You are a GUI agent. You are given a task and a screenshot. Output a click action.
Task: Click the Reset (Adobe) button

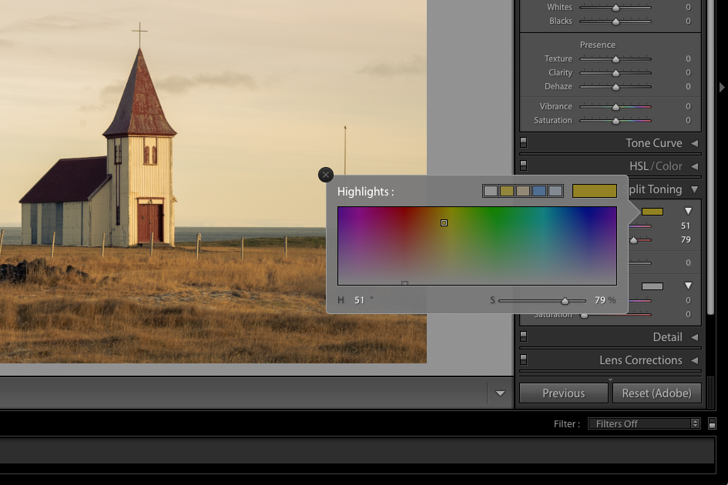656,393
